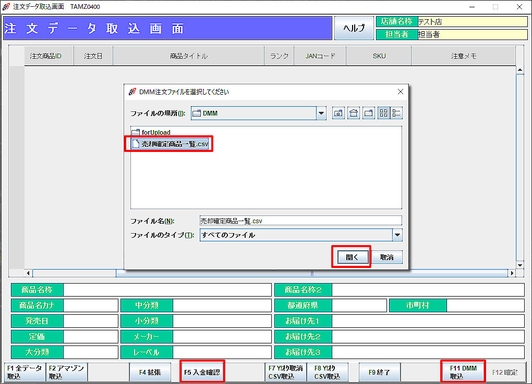Screen dimensions: 532x384
Task: Switch file dialog to List view
Action: click(x=384, y=113)
